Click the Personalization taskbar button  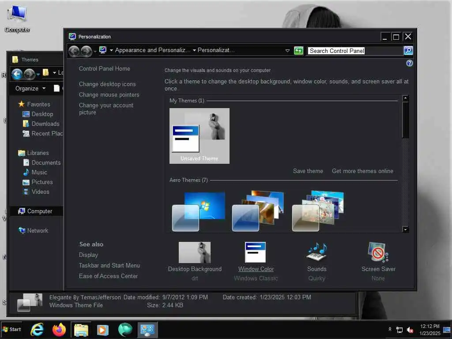147,330
